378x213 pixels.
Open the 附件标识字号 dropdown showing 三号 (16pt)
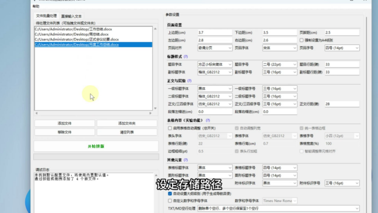pyautogui.click(x=342, y=183)
